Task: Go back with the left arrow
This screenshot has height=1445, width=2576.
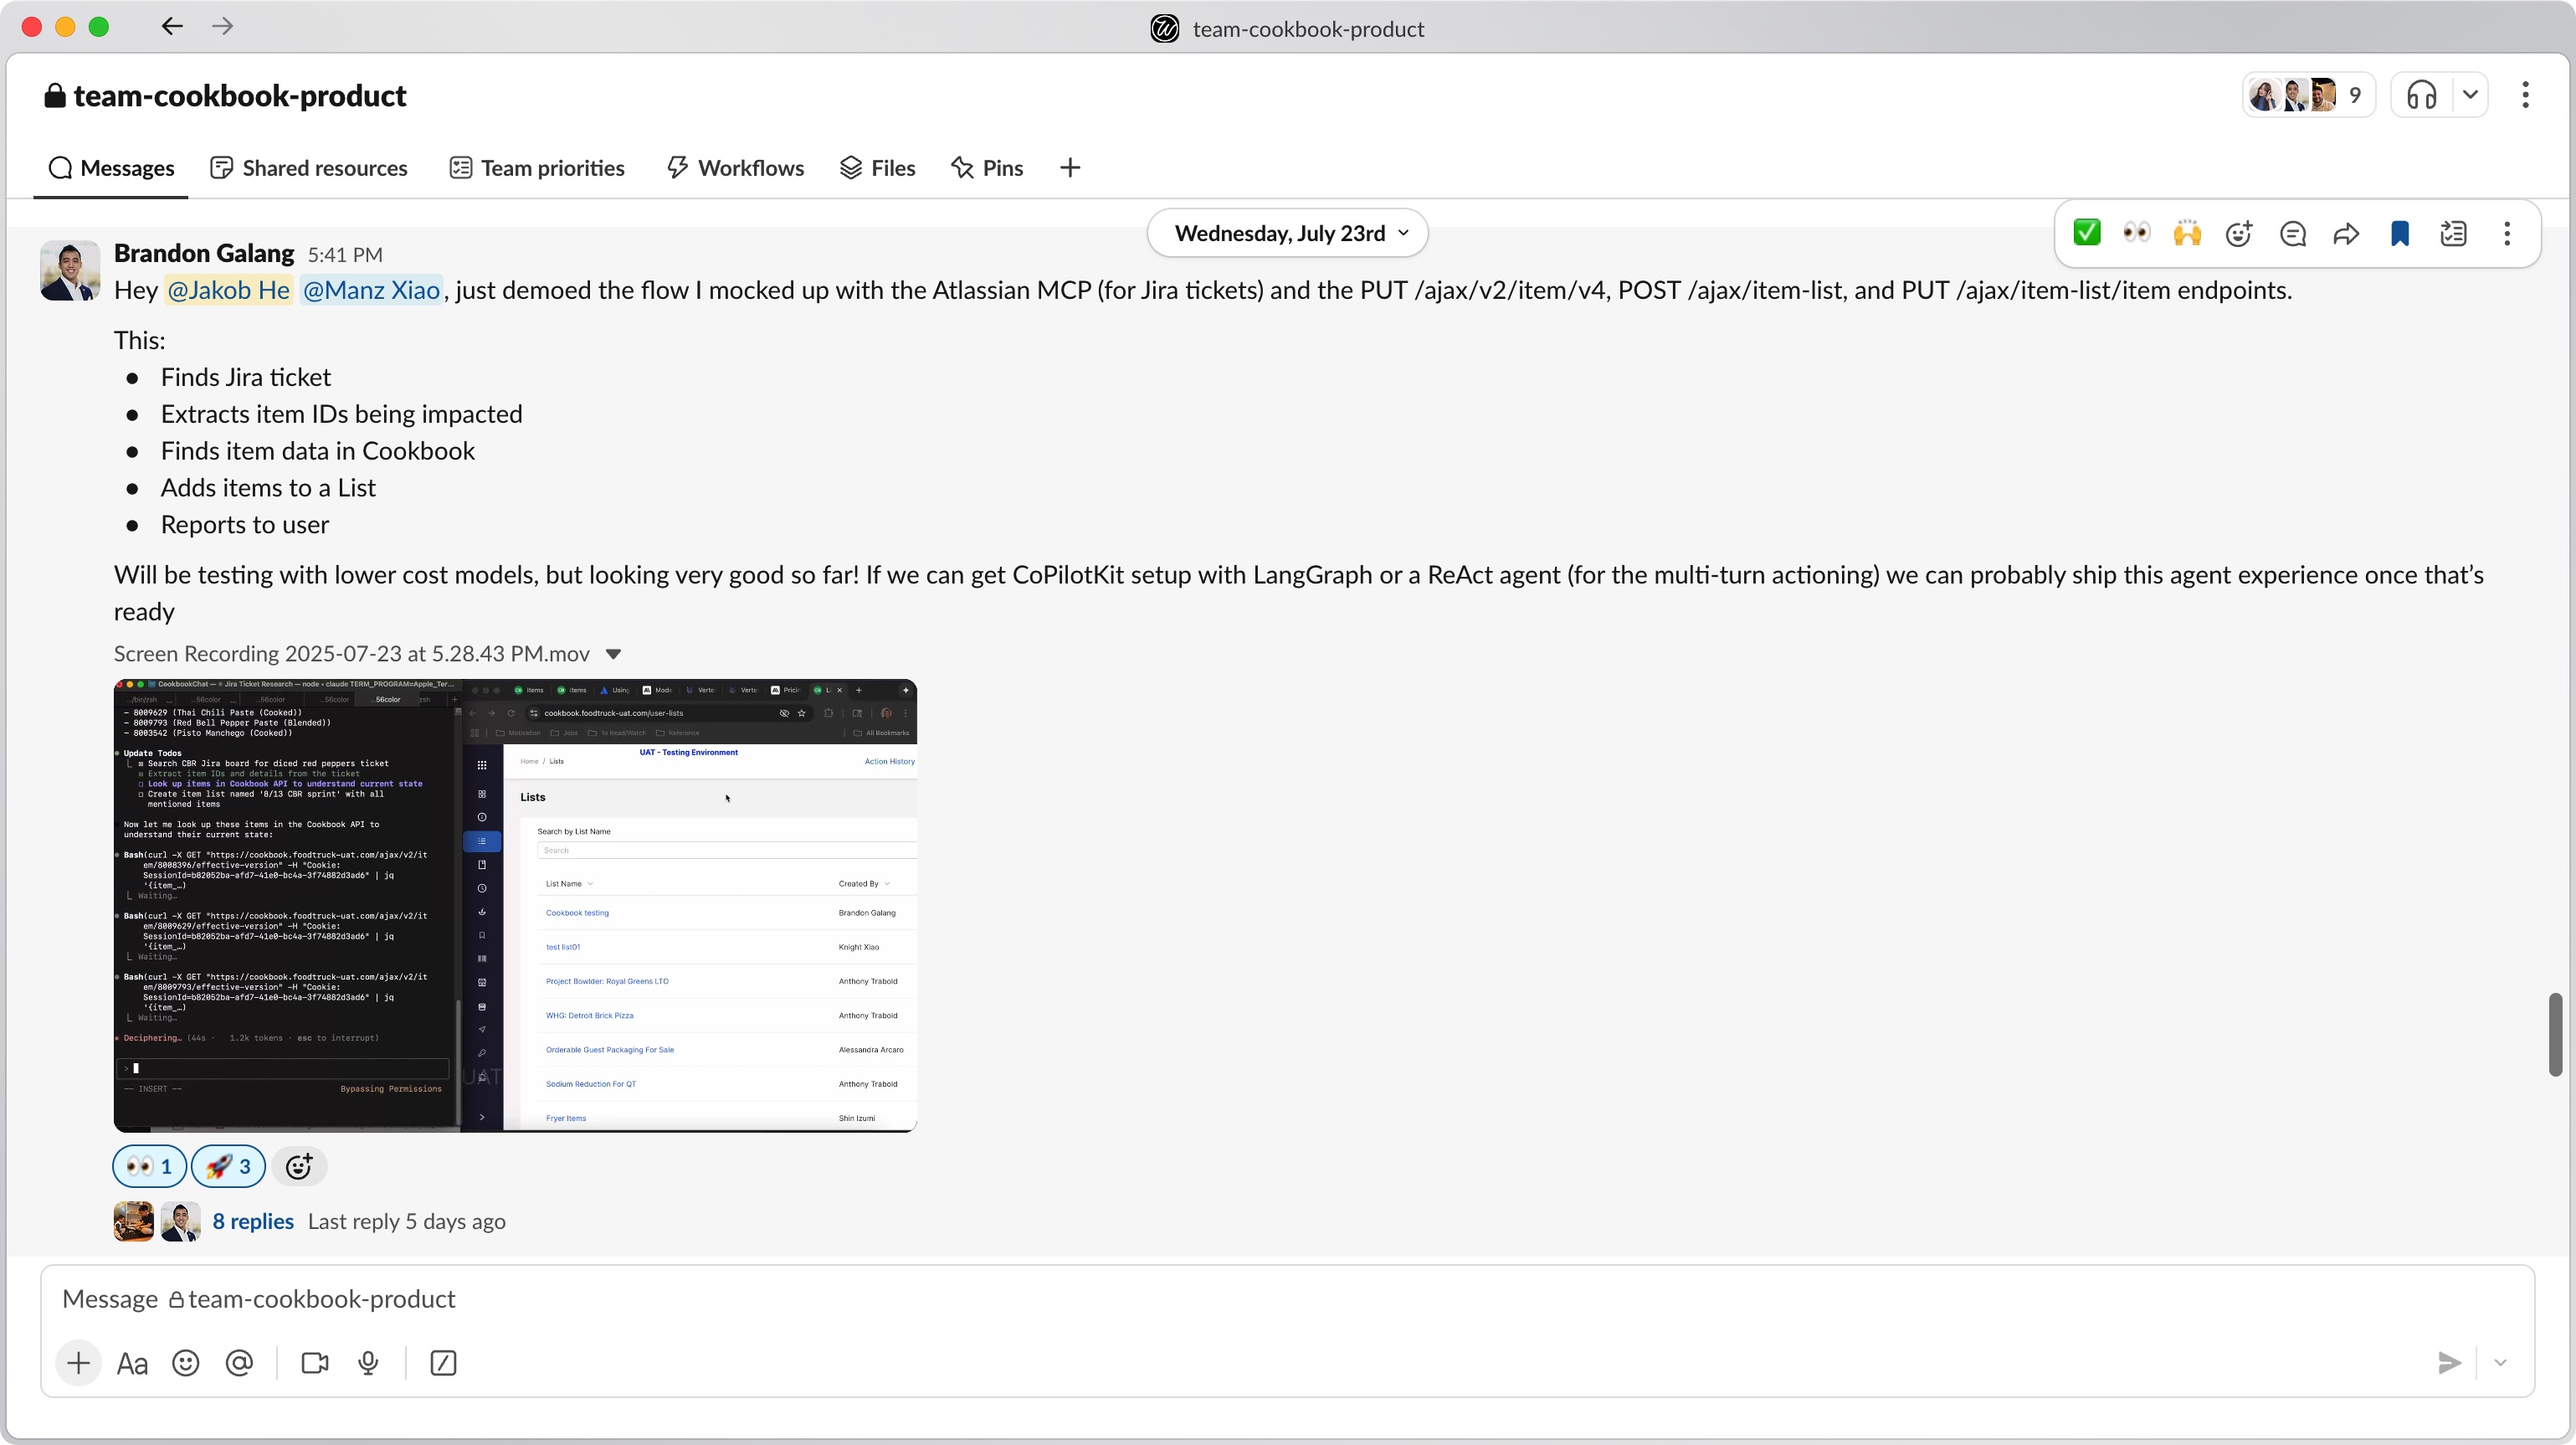Action: [172, 27]
